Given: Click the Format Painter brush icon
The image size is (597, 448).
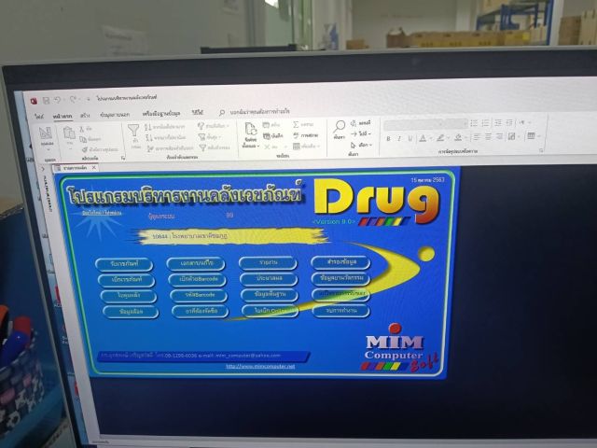Looking at the screenshot, I should click(x=85, y=149).
